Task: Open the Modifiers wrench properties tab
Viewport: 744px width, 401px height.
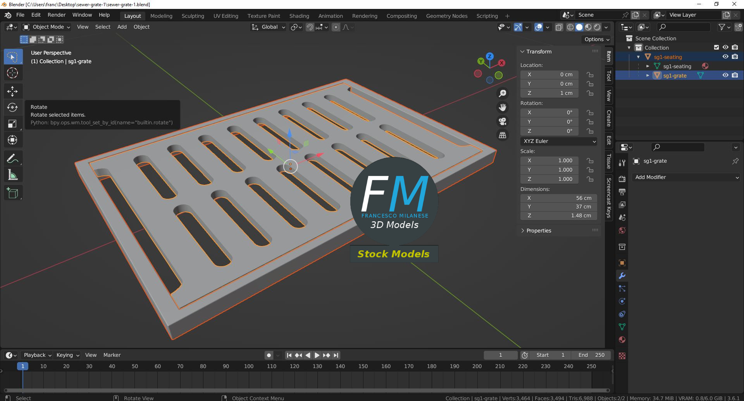Action: coord(622,276)
